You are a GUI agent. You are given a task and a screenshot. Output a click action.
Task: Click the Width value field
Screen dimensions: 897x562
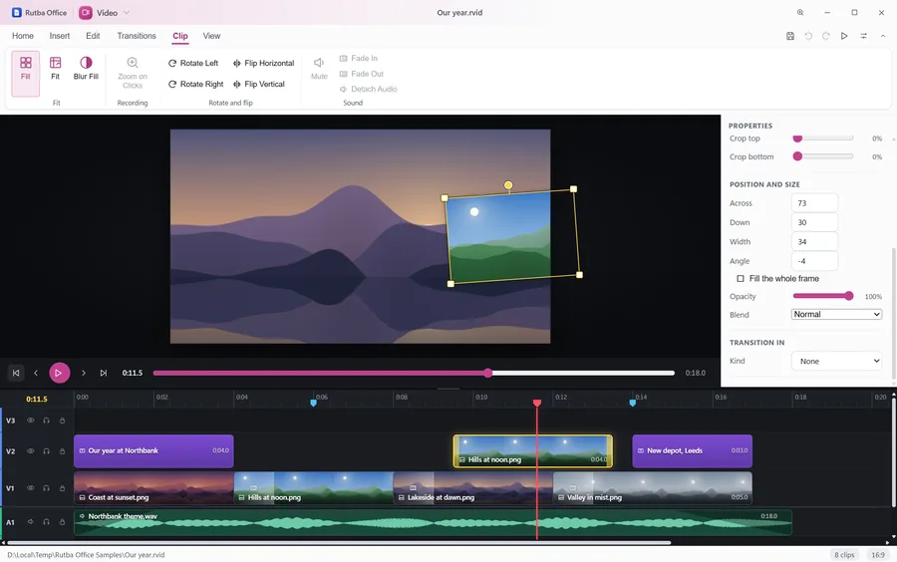coord(814,242)
